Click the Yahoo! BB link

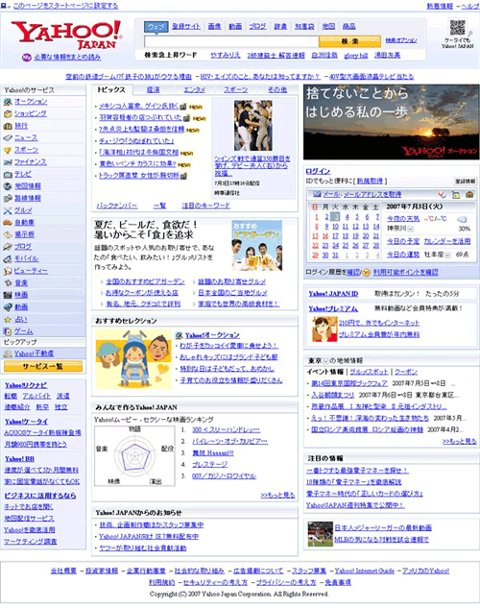pos(19,459)
